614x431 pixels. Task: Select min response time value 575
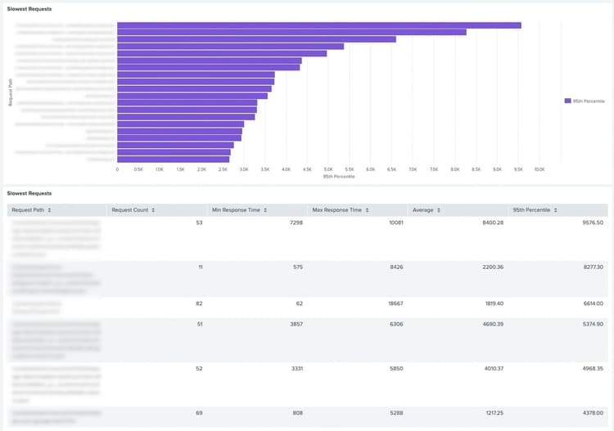tap(298, 267)
